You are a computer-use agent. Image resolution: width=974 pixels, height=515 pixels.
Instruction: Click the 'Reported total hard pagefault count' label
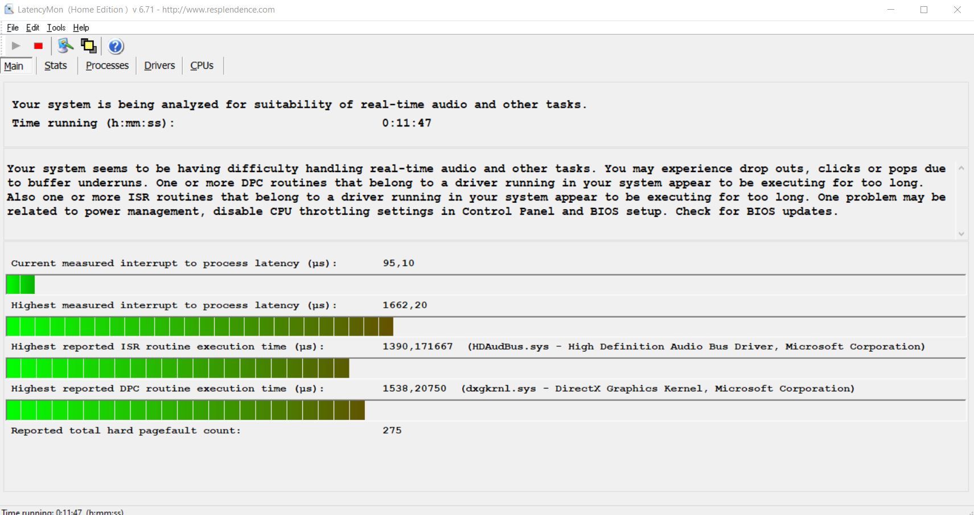pyautogui.click(x=126, y=431)
